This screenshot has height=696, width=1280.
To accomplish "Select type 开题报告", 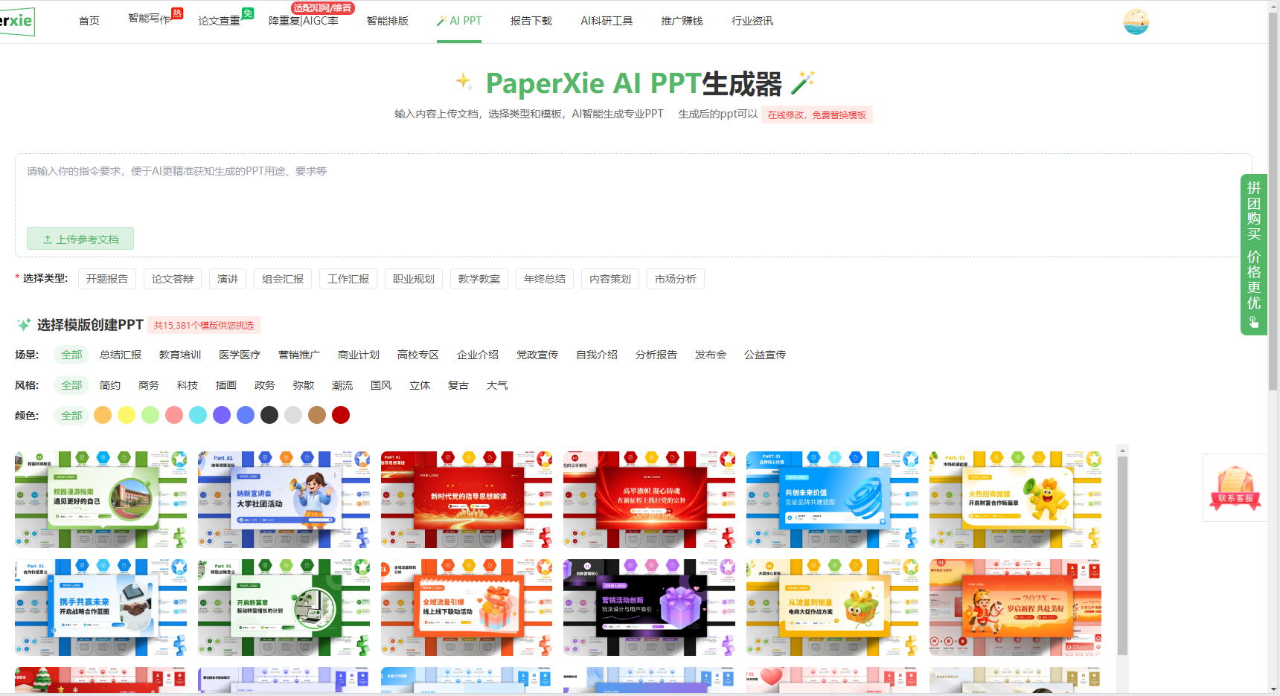I will click(x=107, y=279).
